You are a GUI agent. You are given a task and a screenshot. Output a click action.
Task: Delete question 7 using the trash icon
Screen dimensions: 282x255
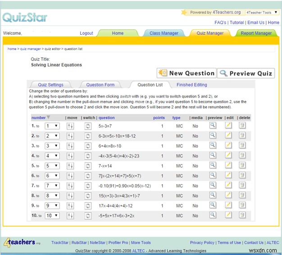242,185
